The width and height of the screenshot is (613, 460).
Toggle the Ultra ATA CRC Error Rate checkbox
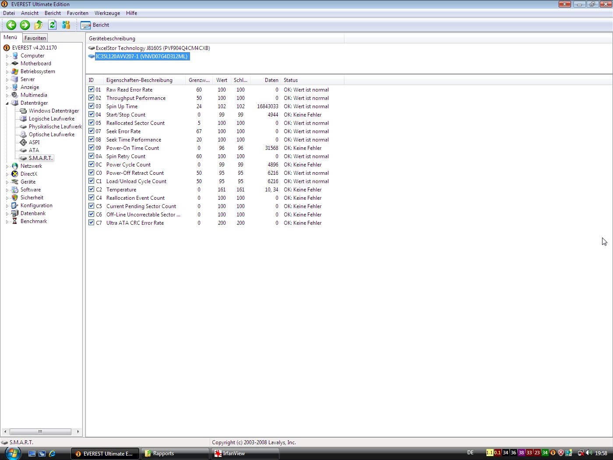click(x=91, y=223)
